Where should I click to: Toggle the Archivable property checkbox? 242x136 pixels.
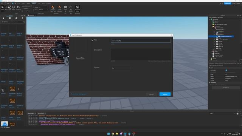[226, 70]
